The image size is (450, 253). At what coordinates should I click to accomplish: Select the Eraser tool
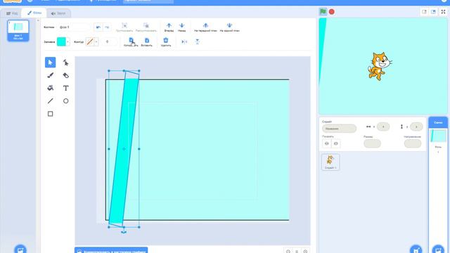click(65, 75)
